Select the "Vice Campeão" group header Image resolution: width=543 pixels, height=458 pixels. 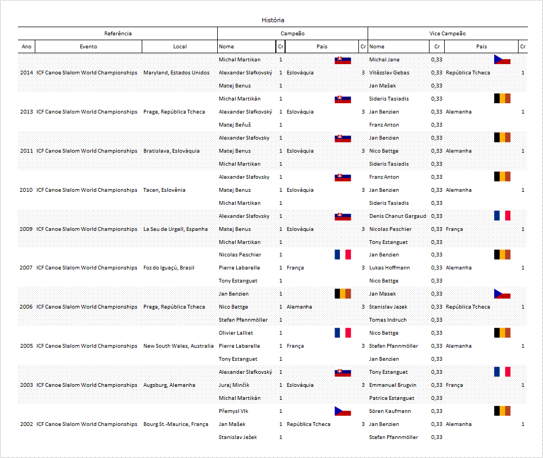(x=447, y=34)
